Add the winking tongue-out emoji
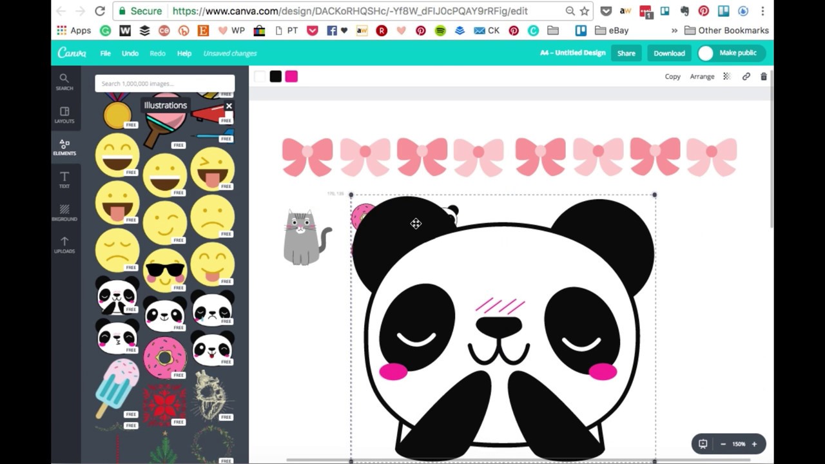825x464 pixels. click(x=212, y=168)
